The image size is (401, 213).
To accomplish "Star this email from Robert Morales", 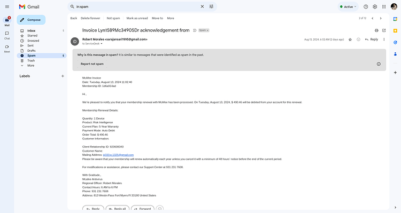I will click(x=350, y=40).
